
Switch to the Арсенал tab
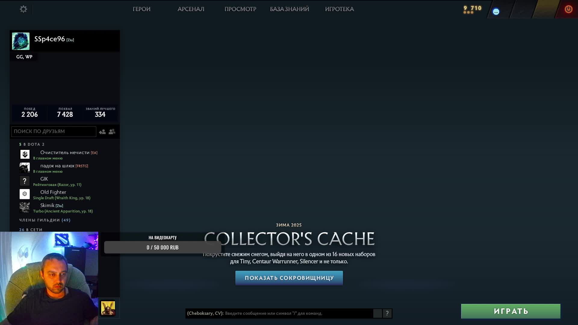click(191, 9)
